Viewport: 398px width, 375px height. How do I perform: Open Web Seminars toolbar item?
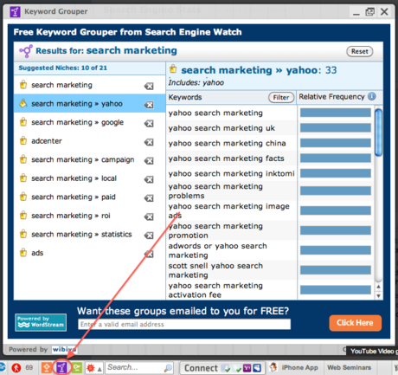[349, 367]
